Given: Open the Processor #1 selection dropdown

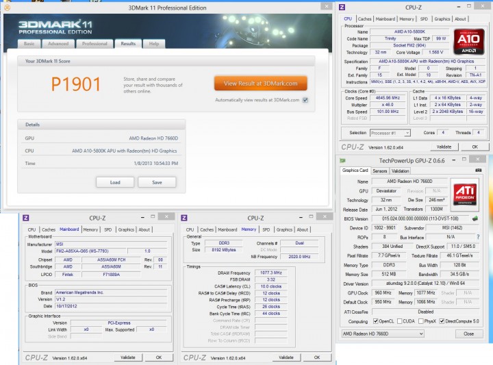Looking at the screenshot, I should (x=390, y=133).
